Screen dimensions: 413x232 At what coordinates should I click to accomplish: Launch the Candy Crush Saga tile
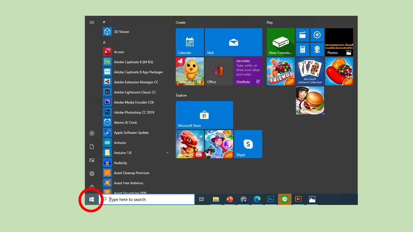tap(339, 71)
